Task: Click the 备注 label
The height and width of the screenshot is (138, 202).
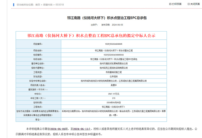Action: (x=38, y=120)
